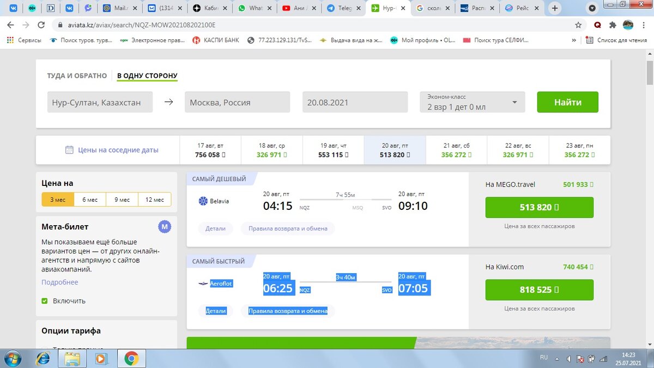Open the Services apps grid bookmark
This screenshot has width=654, height=368.
click(25, 40)
